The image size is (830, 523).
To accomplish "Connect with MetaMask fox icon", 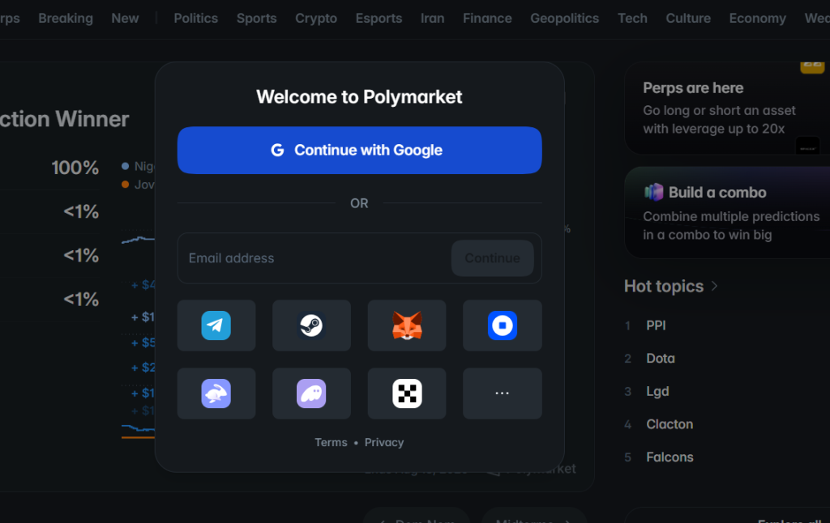I will click(x=407, y=325).
